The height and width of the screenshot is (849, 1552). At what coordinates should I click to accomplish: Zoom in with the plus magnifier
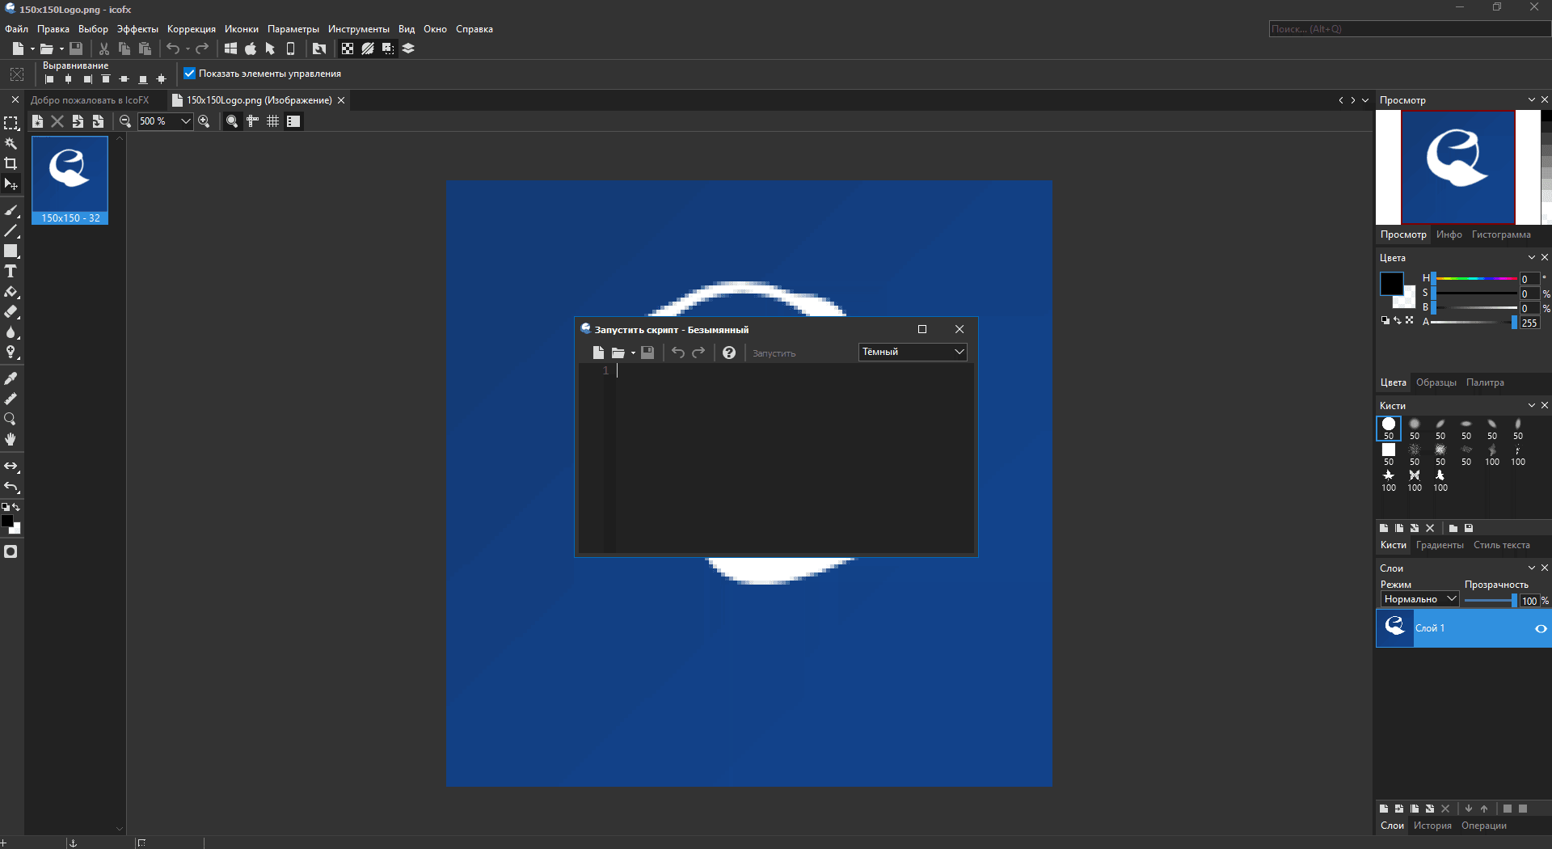[205, 121]
